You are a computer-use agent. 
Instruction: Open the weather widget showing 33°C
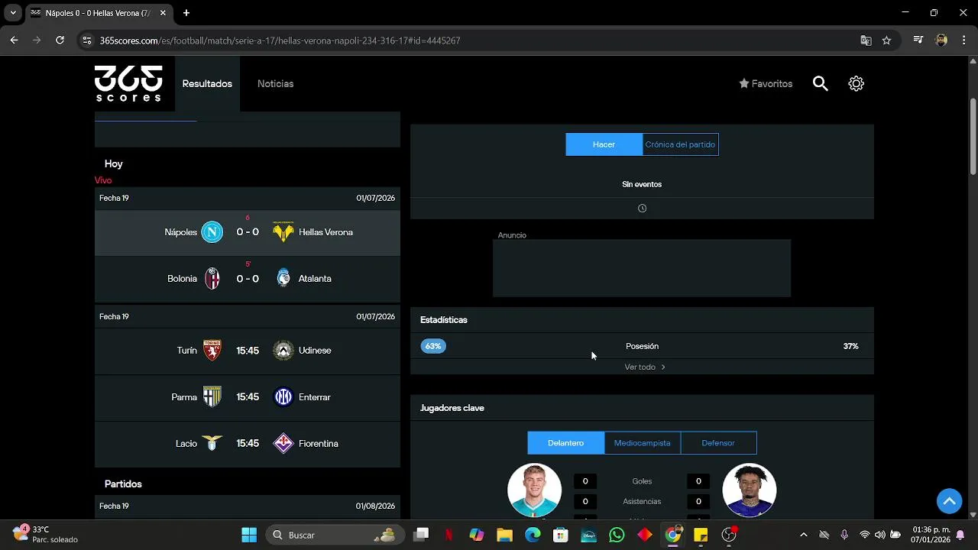[x=46, y=534]
